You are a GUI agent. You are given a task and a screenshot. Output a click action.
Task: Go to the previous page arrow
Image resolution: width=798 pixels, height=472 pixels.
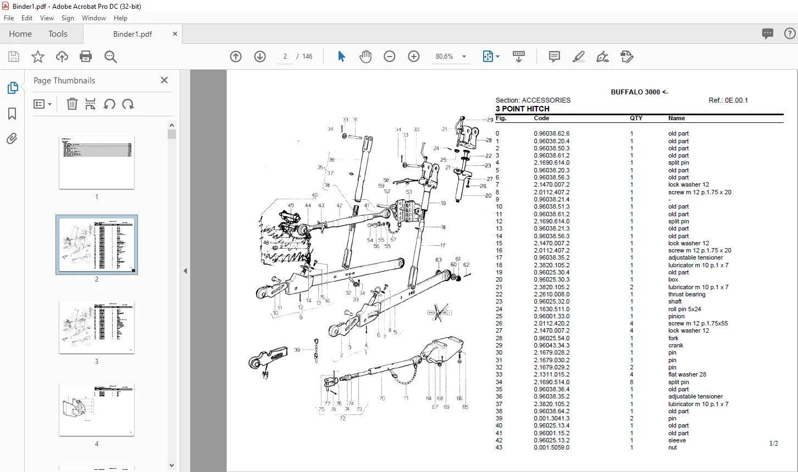coord(236,57)
